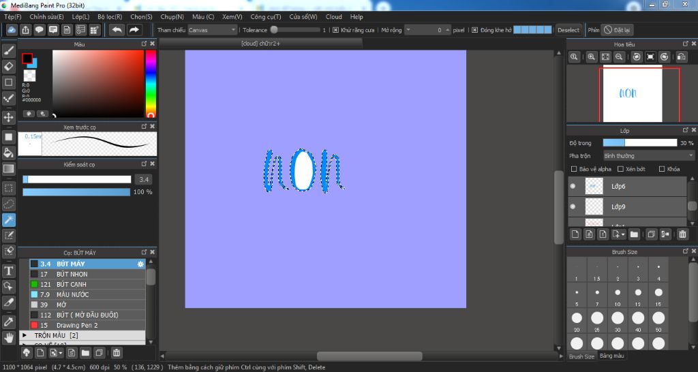698x372 pixels.
Task: Delete the selected layer with trash icon
Action: pyautogui.click(x=682, y=234)
